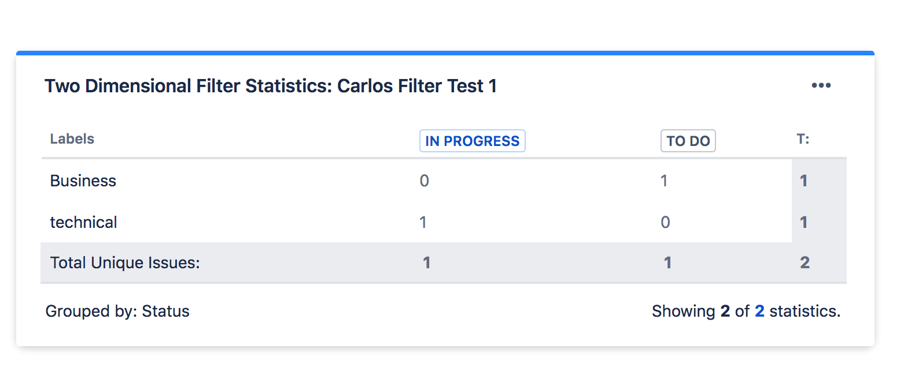Click the Grouped by: Status text
Screen dimensions: 915x375
pos(117,312)
